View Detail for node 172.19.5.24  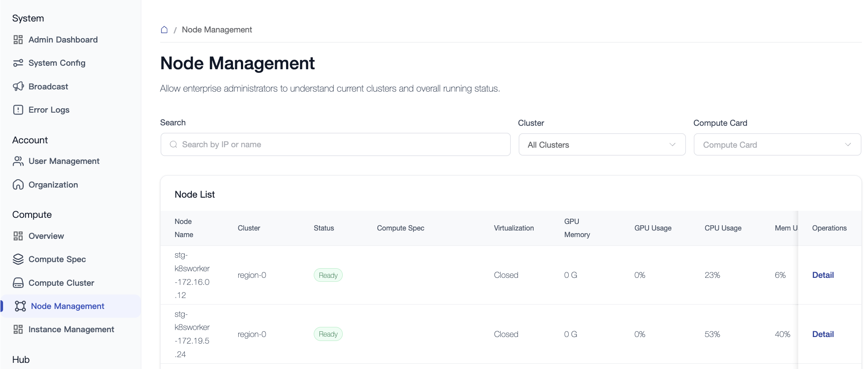(x=823, y=334)
